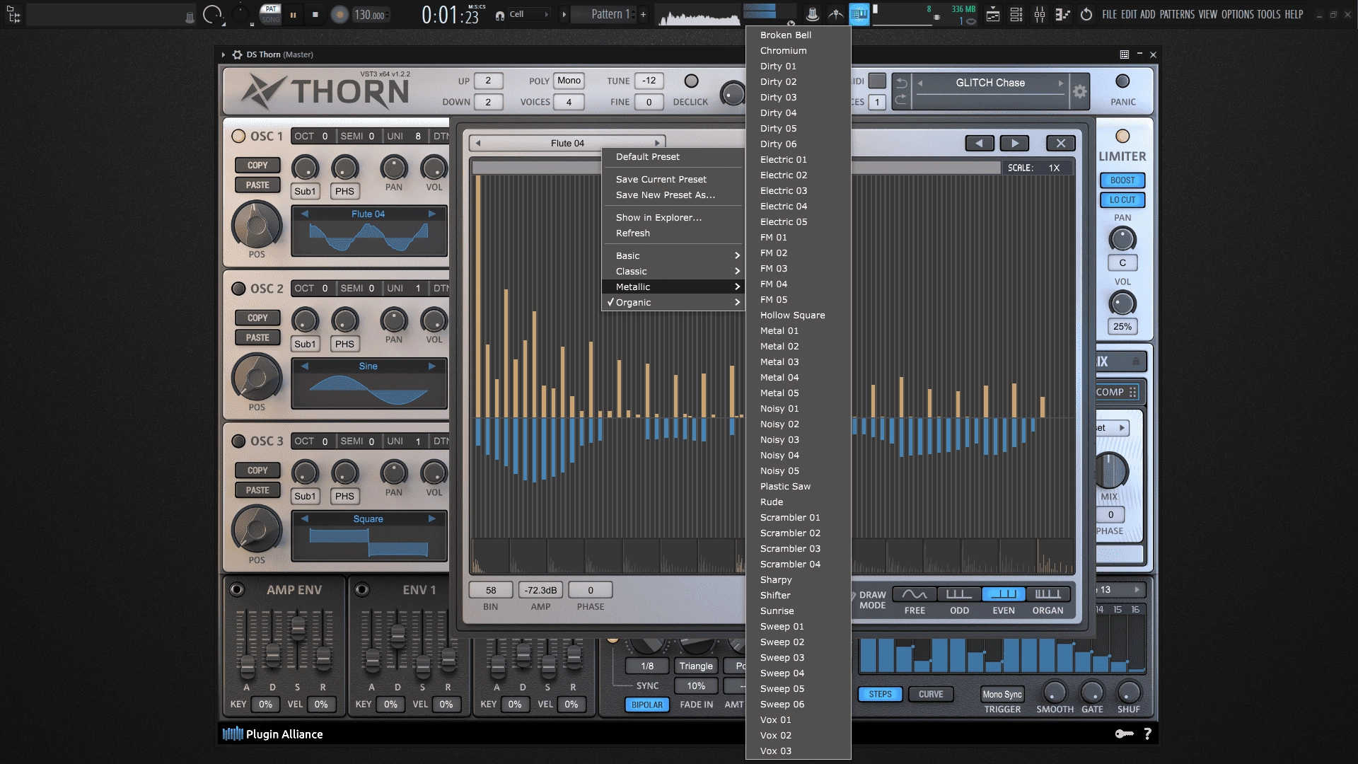
Task: Click the plus button next to Pattern 1
Action: coord(643,14)
